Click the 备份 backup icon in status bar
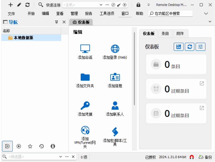This screenshot has height=162, width=215. click(201, 157)
